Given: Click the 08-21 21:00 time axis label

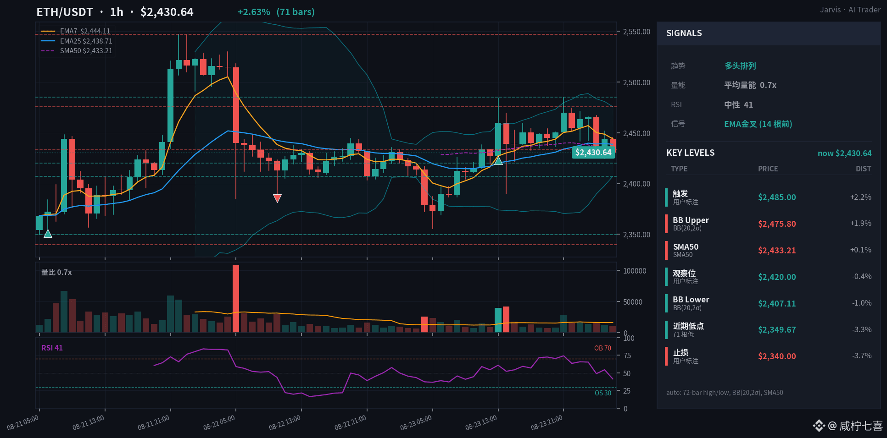Looking at the screenshot, I should pos(154,422).
